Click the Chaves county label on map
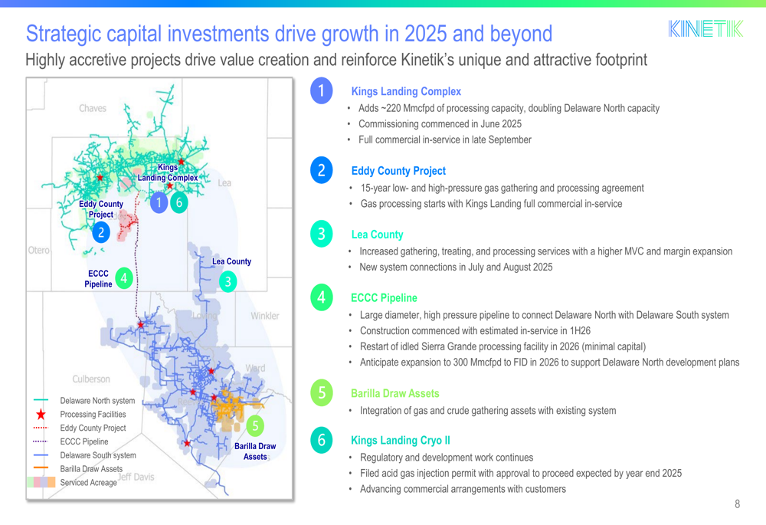The height and width of the screenshot is (525, 766). click(x=93, y=108)
